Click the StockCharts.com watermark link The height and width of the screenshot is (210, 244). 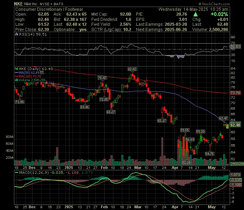[214, 4]
